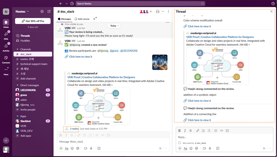Select the technical-support-team channel
This screenshot has width=277, height=157.
(34, 64)
